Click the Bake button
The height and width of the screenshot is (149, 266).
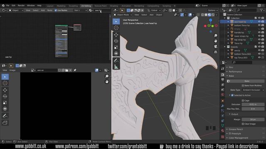(x=247, y=81)
